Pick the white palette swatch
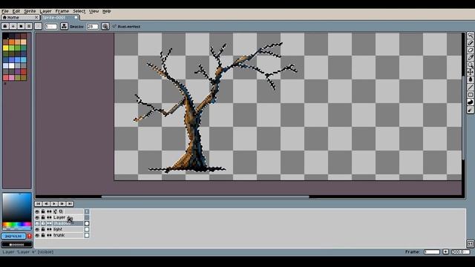Screen dimensions: 475x267 click(12, 65)
